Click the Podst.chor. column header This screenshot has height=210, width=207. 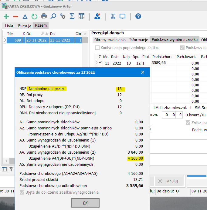[162, 57]
